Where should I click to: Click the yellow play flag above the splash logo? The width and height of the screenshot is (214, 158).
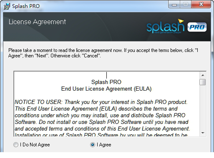(181, 21)
